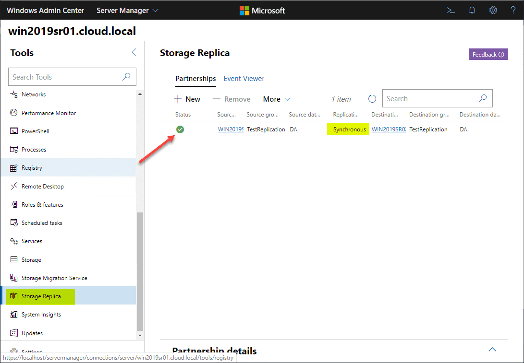This screenshot has height=363, width=524.
Task: Open the System Insights tool
Action: pos(41,315)
